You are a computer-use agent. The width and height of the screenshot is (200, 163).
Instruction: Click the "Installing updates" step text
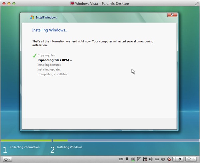(x=49, y=69)
